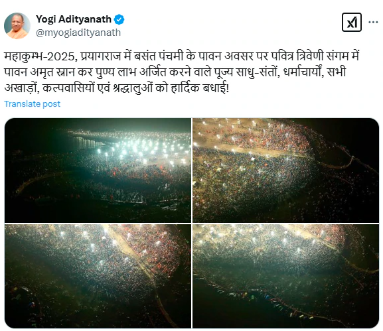Viewport: 383px width, 331px height.
Task: Open the top-right aerial crowd photo
Action: pos(286,170)
